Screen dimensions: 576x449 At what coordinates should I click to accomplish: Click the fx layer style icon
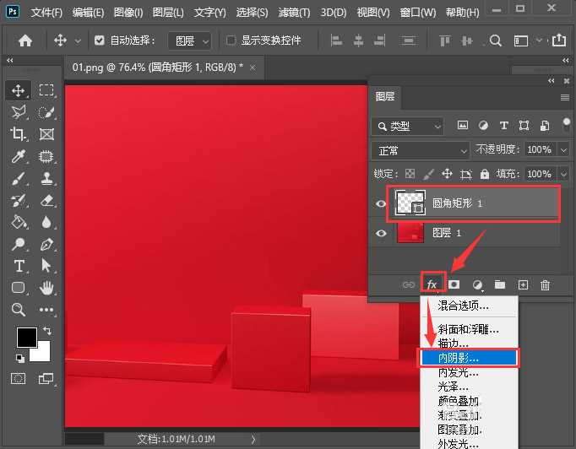432,284
